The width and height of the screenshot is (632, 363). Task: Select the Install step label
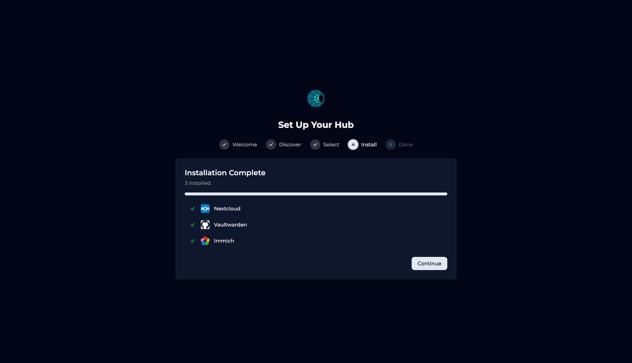[x=369, y=145]
